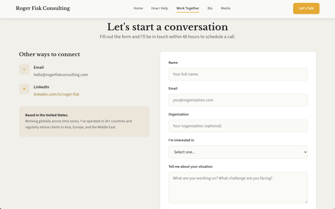
Task: Focus the Your full name field
Action: point(238,74)
